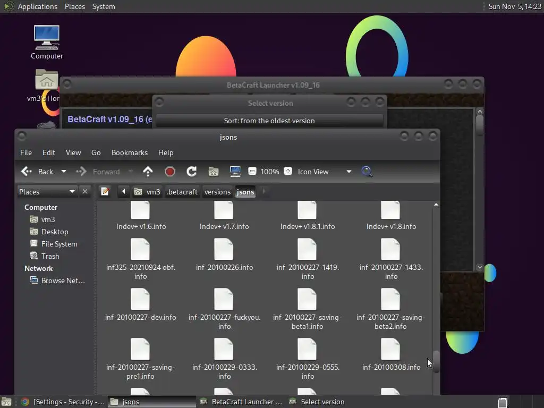The height and width of the screenshot is (408, 544).
Task: Select file Indev+ v1.8.1.info
Action: [x=308, y=216]
